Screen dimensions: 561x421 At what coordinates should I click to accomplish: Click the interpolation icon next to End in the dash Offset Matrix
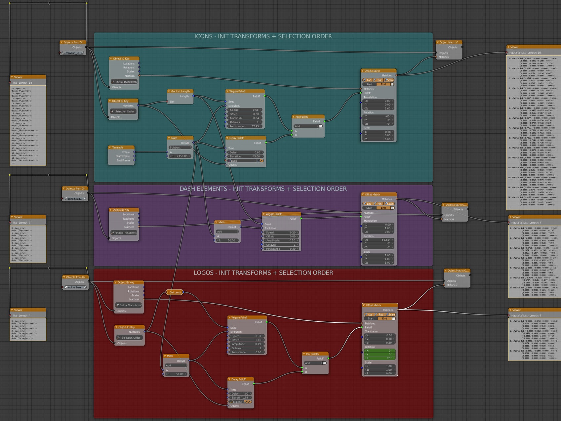(x=393, y=208)
